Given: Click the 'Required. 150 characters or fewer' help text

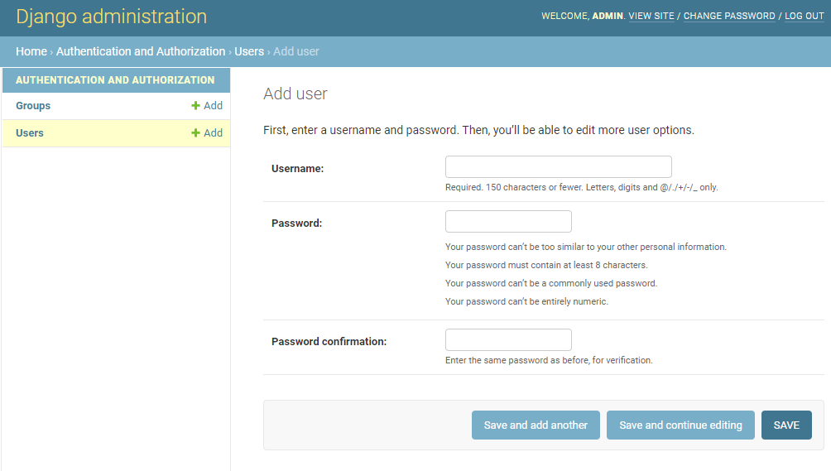Looking at the screenshot, I should coord(581,187).
